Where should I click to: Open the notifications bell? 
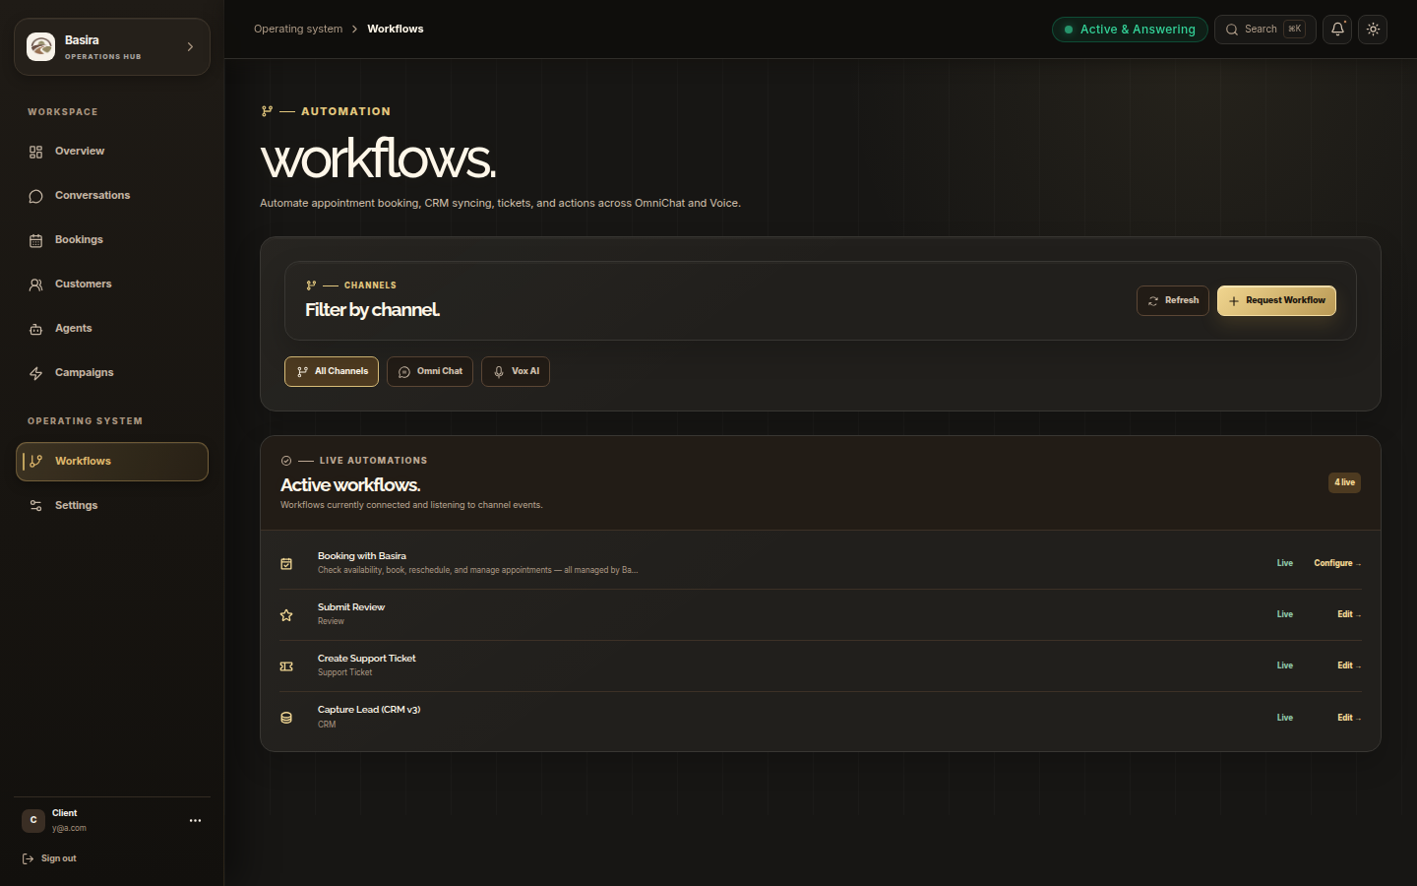pyautogui.click(x=1337, y=30)
